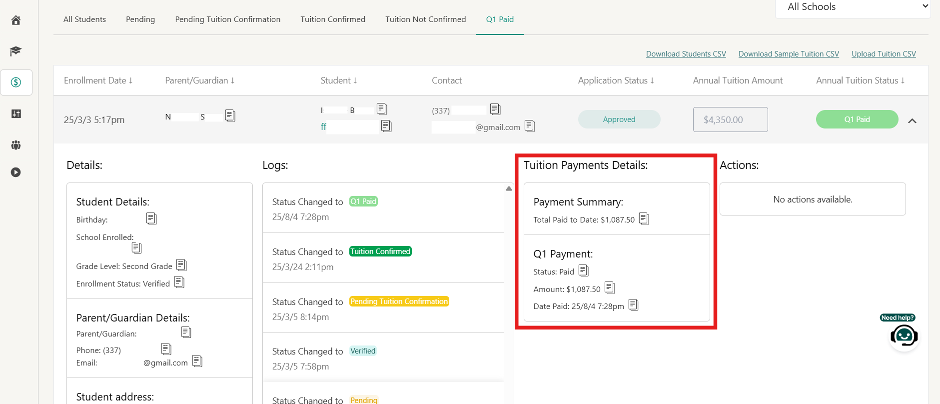The width and height of the screenshot is (940, 404).
Task: Open the home icon in sidebar
Action: click(x=16, y=20)
